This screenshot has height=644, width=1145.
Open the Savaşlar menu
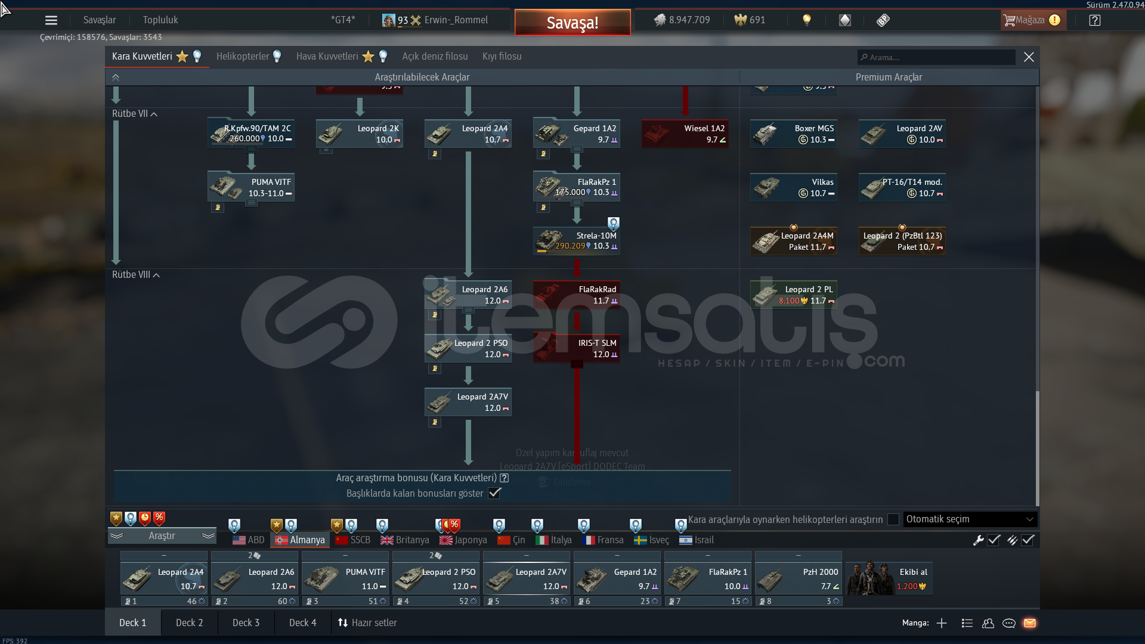pos(100,20)
